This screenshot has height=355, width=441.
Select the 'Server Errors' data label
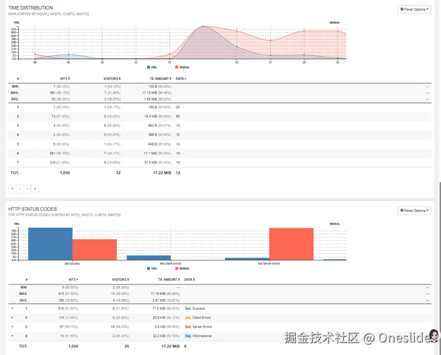click(x=202, y=327)
